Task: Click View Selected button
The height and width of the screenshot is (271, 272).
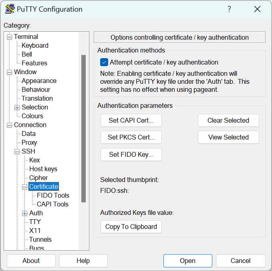Action: click(228, 137)
